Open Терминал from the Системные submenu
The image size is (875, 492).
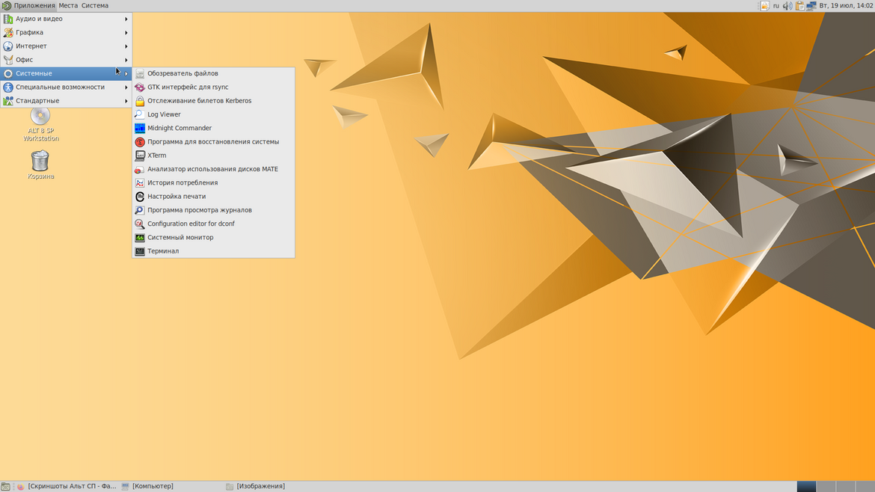[213, 251]
